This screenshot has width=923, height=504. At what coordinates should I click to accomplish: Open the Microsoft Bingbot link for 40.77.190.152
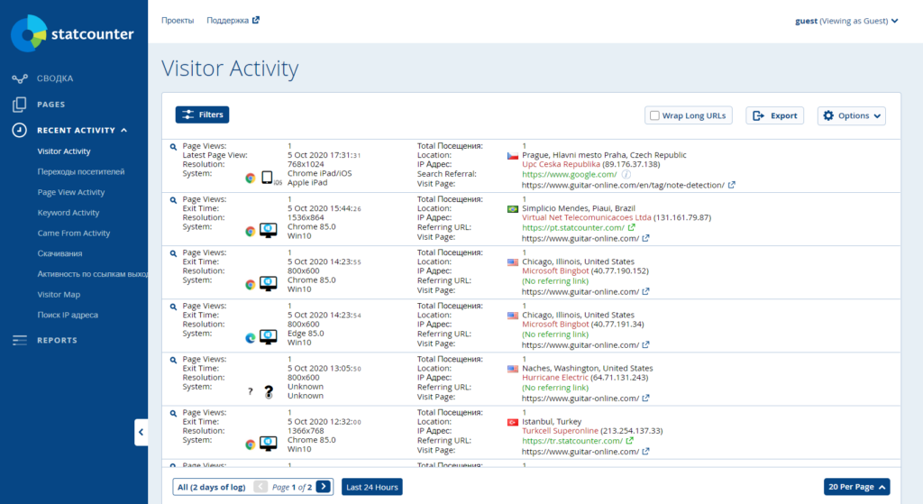click(555, 270)
